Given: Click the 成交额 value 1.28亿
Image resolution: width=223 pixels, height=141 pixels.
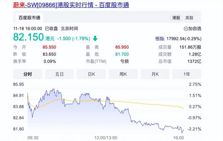Looking at the screenshot, I should click(x=195, y=54).
